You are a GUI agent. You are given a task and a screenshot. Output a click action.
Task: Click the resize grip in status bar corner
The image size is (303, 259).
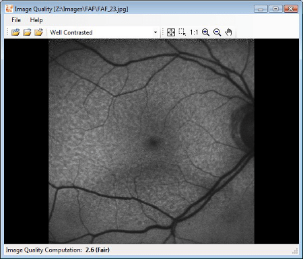pyautogui.click(x=296, y=251)
